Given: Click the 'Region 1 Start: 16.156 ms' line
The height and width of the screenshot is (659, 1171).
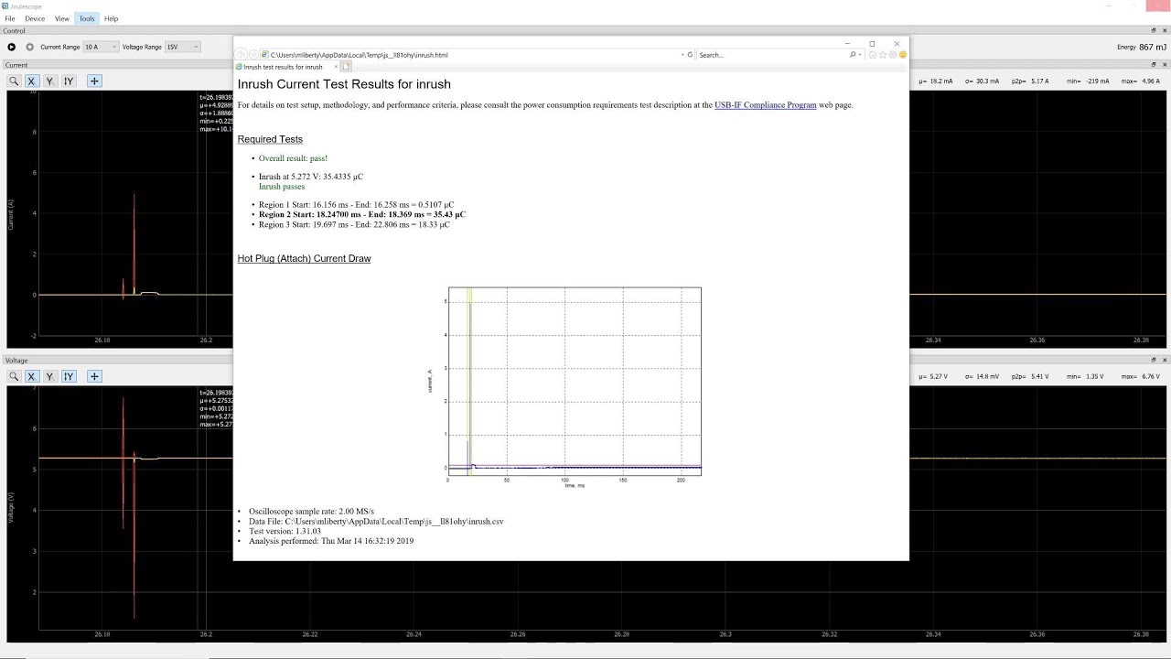Looking at the screenshot, I should 356,205.
